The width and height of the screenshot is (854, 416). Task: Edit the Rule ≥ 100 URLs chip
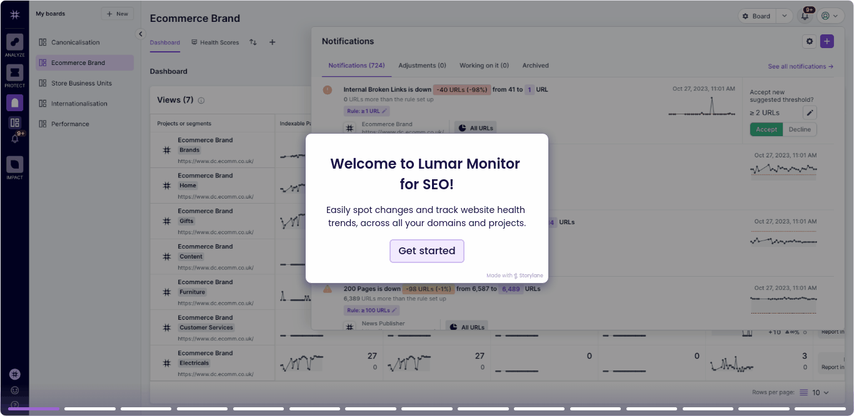[x=371, y=310]
